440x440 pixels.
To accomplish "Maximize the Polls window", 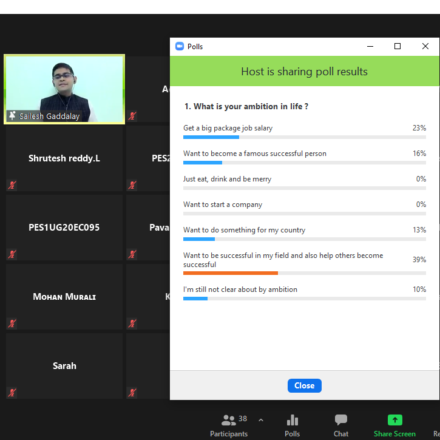I will (398, 47).
